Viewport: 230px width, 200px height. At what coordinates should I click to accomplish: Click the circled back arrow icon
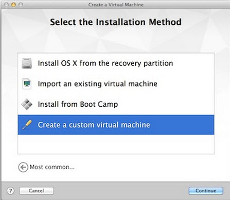pyautogui.click(x=23, y=167)
